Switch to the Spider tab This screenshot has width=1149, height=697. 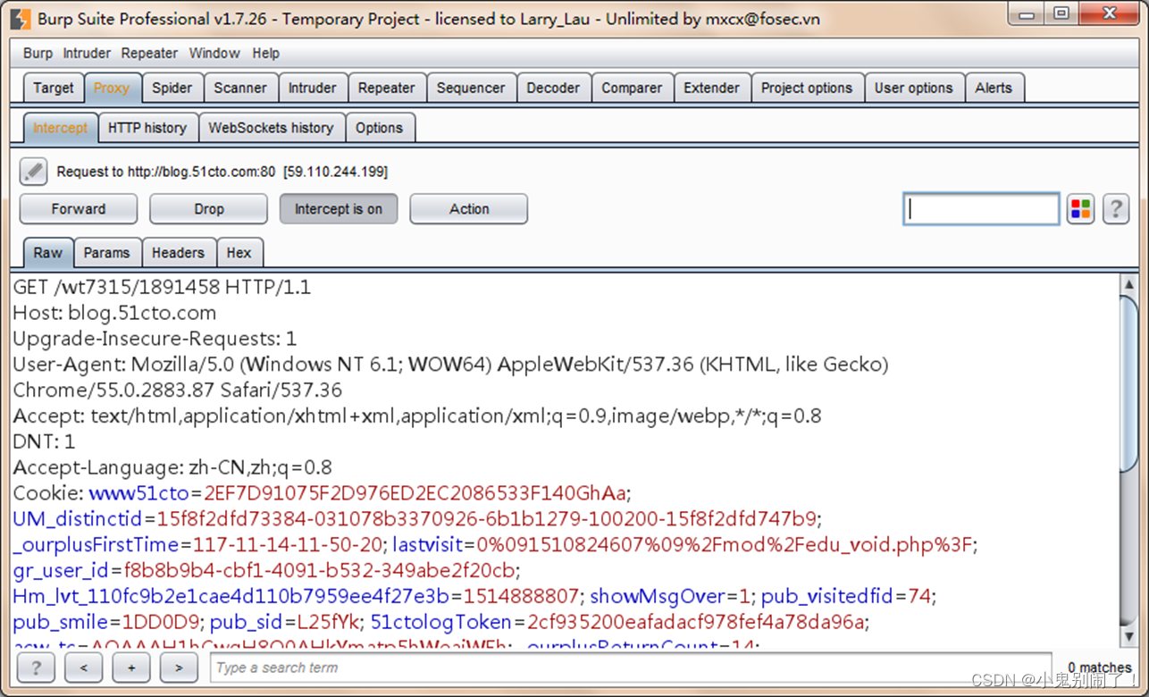pos(172,88)
